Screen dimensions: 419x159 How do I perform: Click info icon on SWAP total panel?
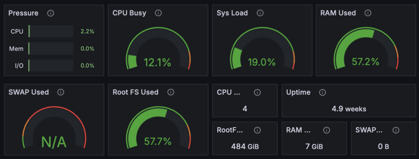(x=396, y=130)
